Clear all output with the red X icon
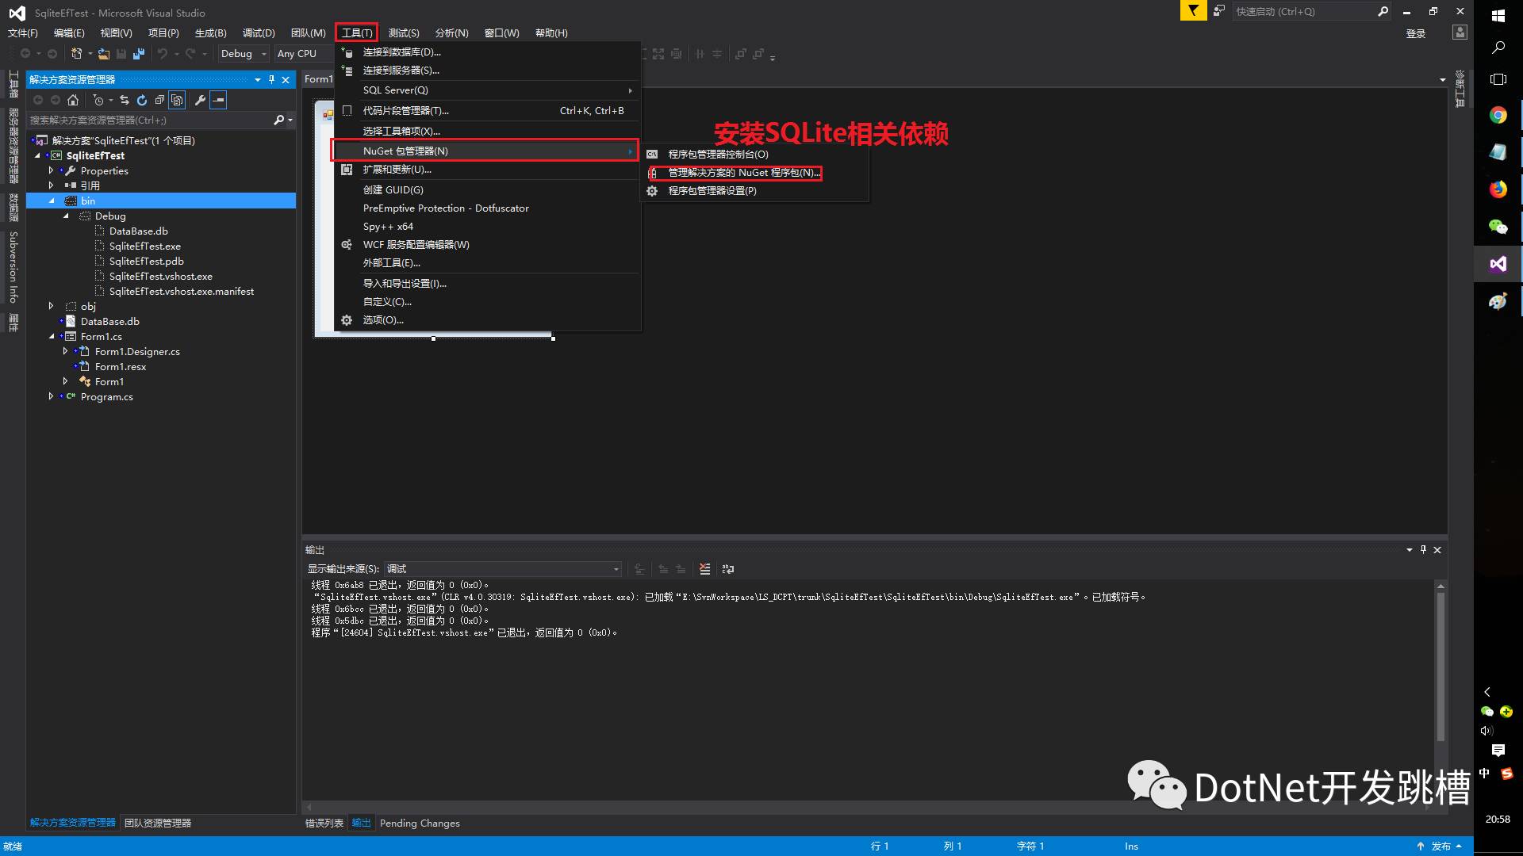The width and height of the screenshot is (1523, 856). 704,569
